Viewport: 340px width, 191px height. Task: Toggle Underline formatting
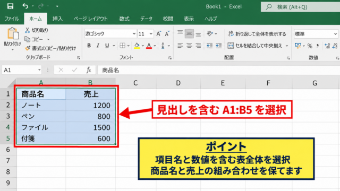tap(107, 46)
